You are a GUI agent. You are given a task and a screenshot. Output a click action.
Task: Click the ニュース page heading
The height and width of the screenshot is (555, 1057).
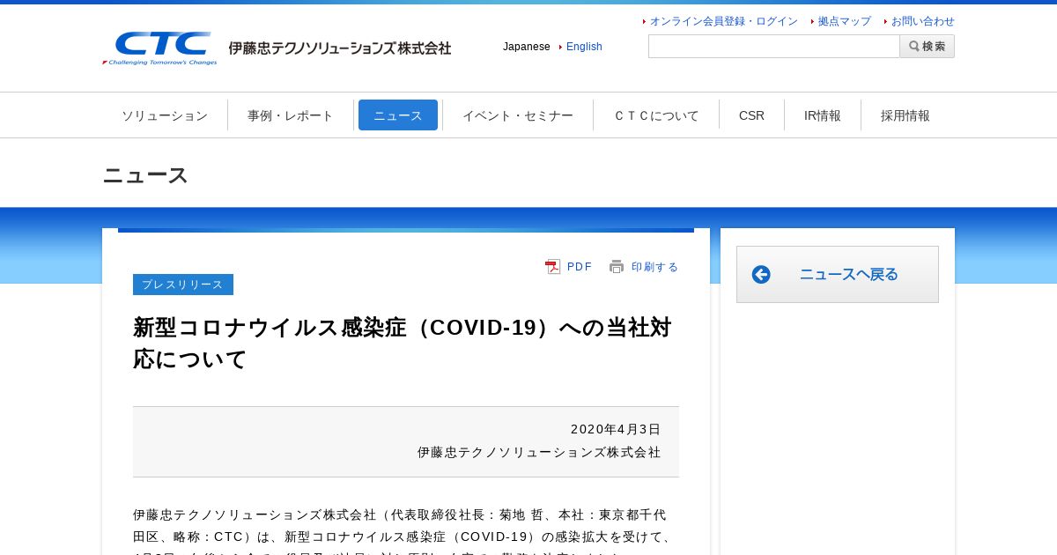coord(145,175)
